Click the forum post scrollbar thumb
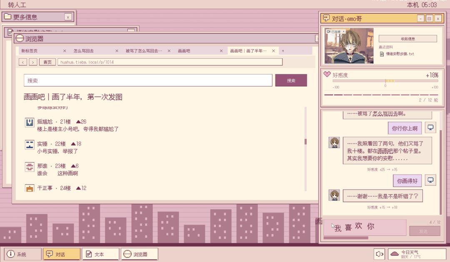Viewport: 450px width, 262px height. (x=306, y=141)
